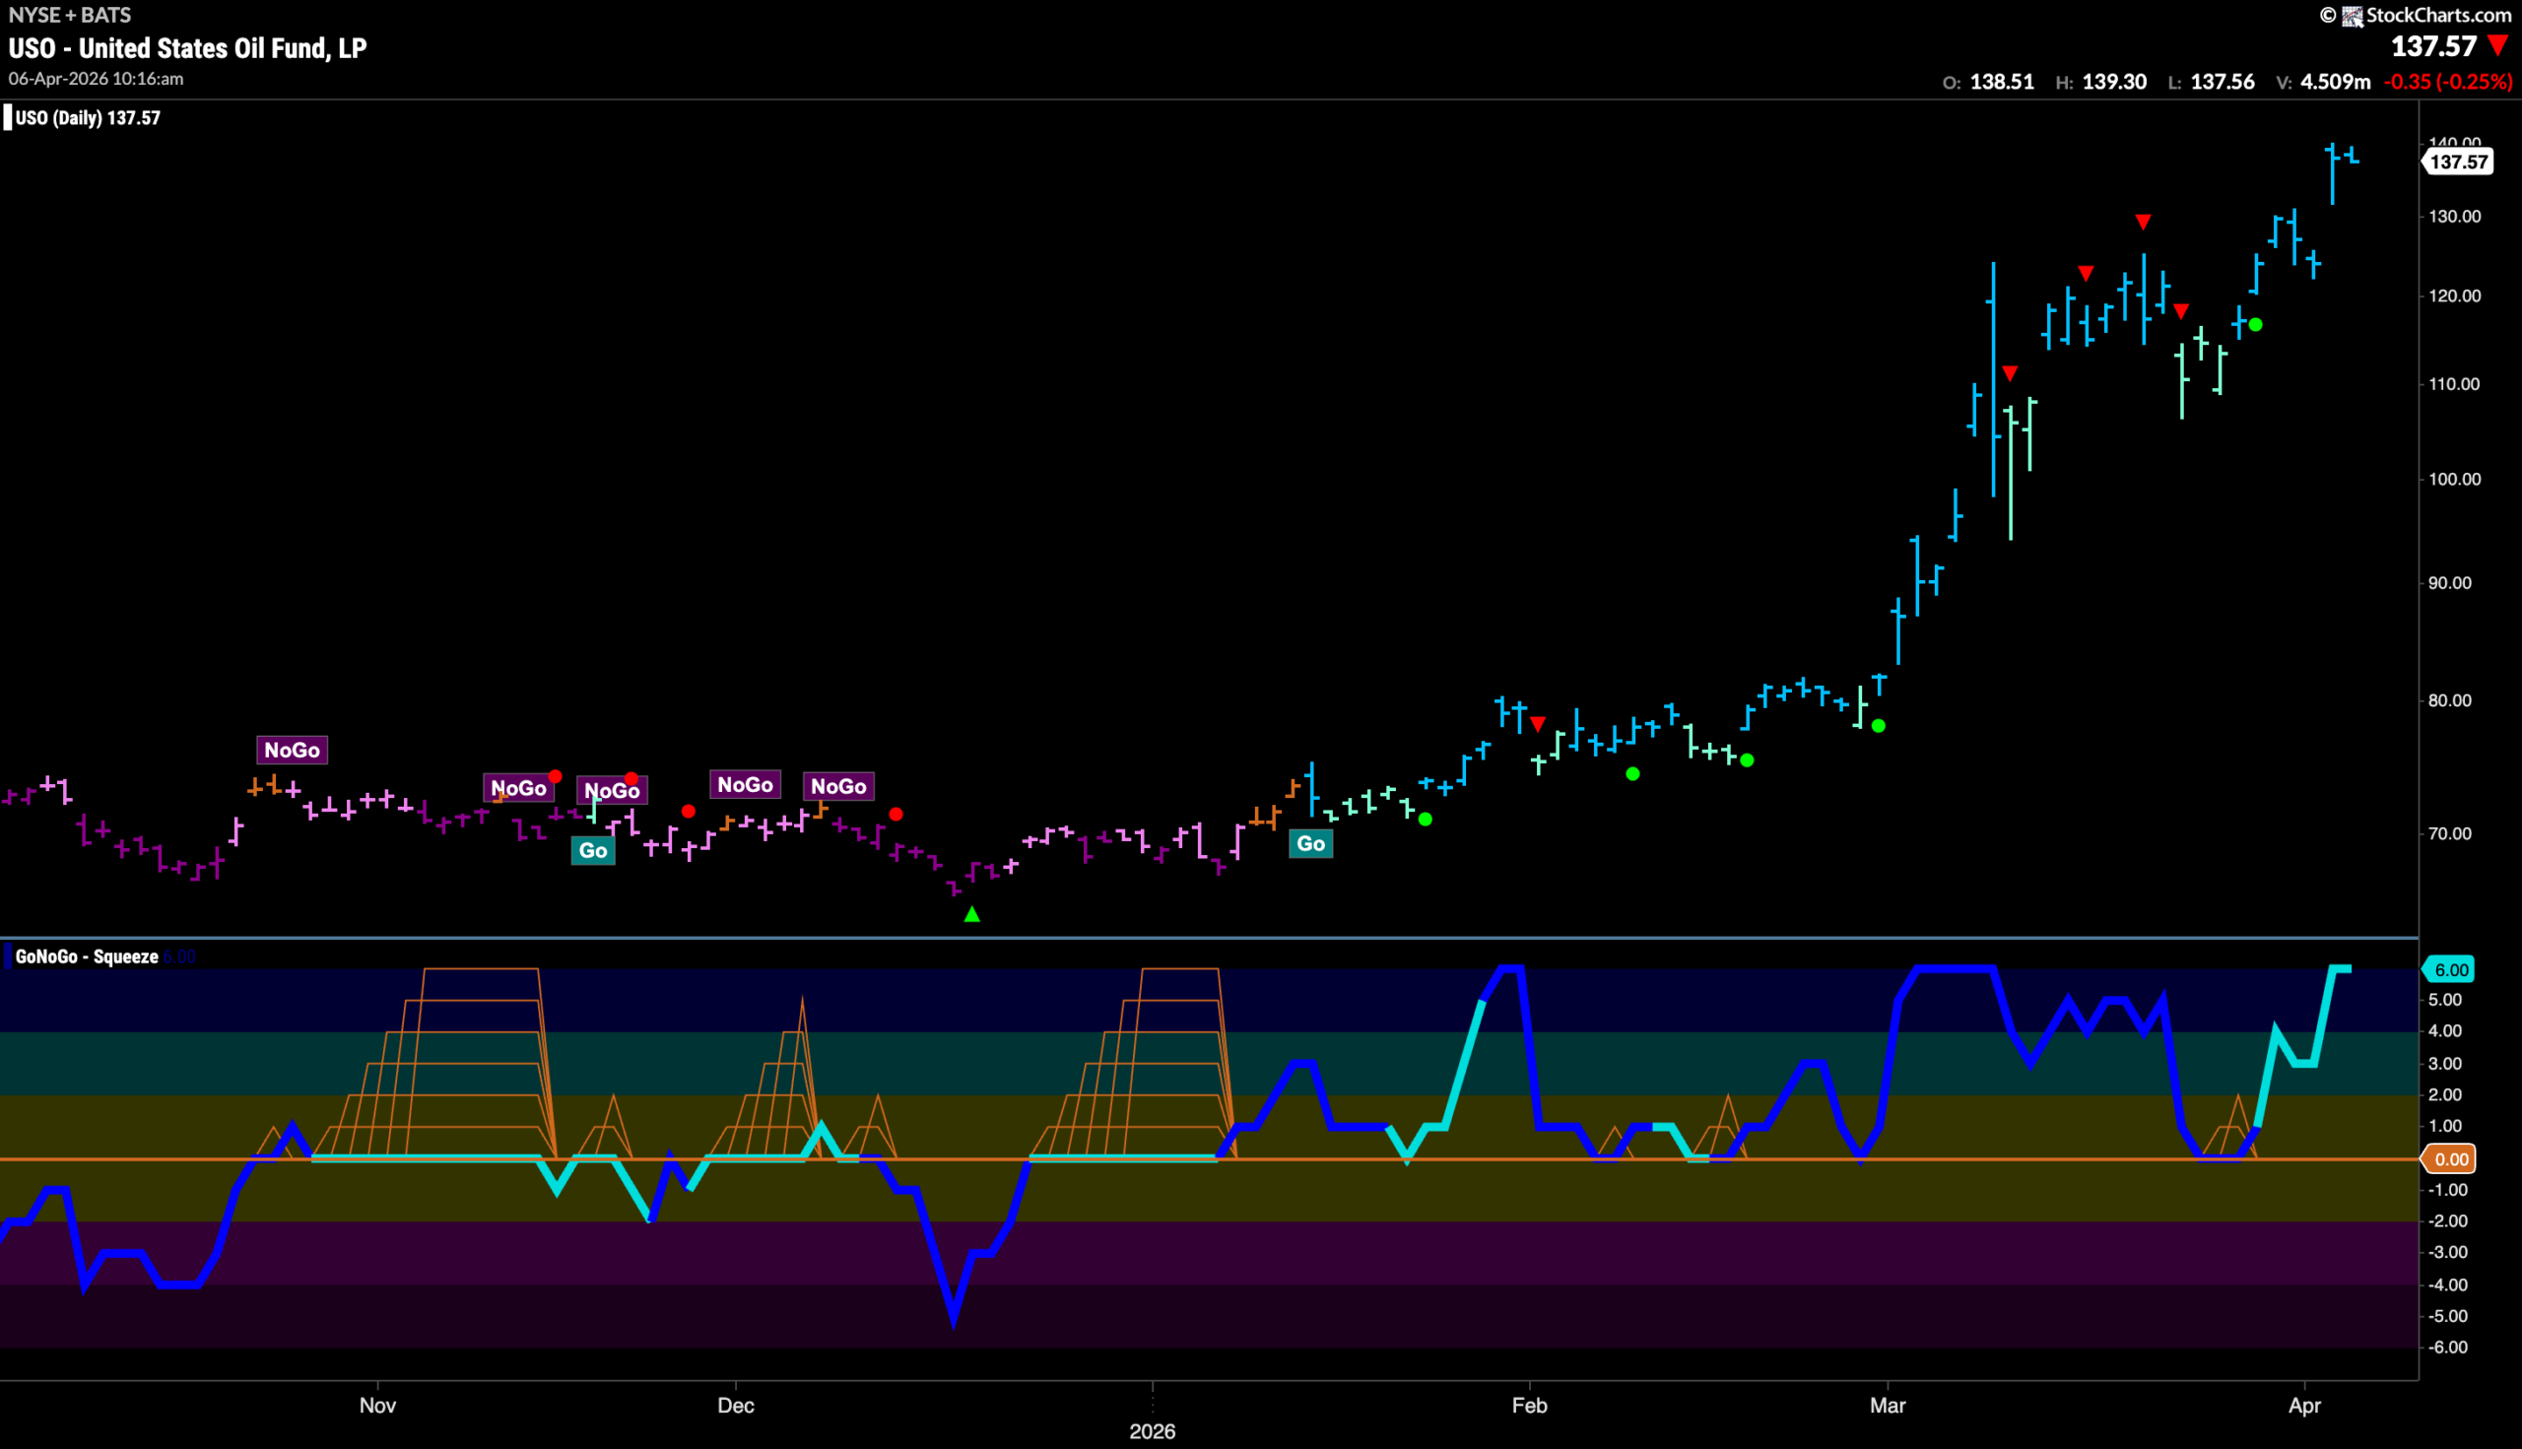
Task: Click the orange 0.00 zero-line tag
Action: click(2450, 1158)
